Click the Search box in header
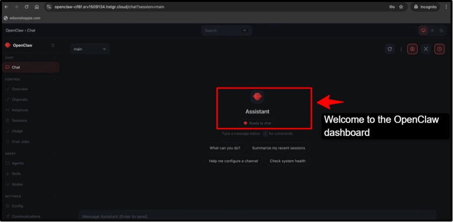Viewport: 453px width, 222px height. [227, 31]
